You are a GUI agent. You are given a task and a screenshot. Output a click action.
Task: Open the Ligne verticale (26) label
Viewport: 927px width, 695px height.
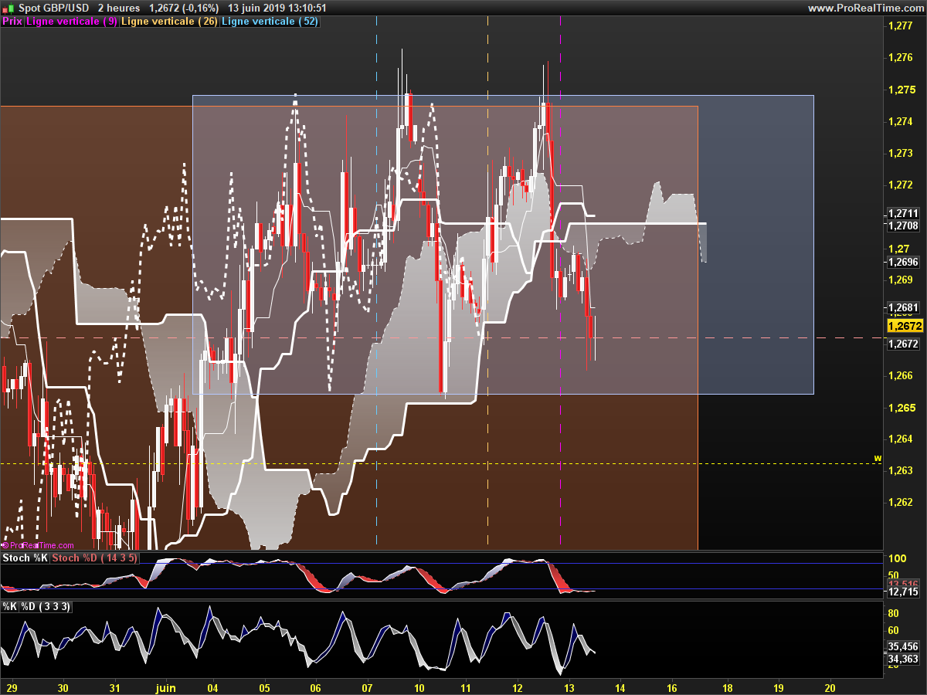[170, 22]
